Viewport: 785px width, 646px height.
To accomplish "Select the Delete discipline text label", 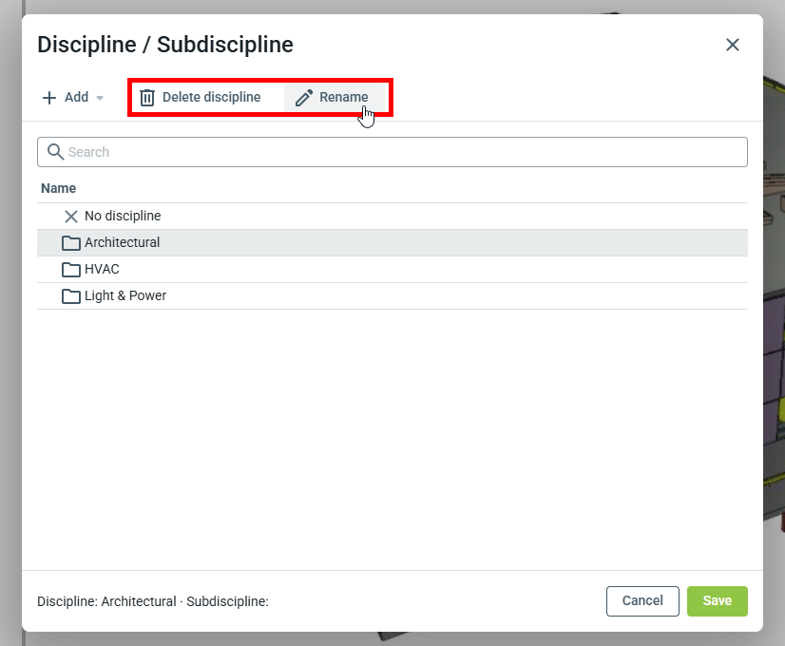I will point(211,97).
